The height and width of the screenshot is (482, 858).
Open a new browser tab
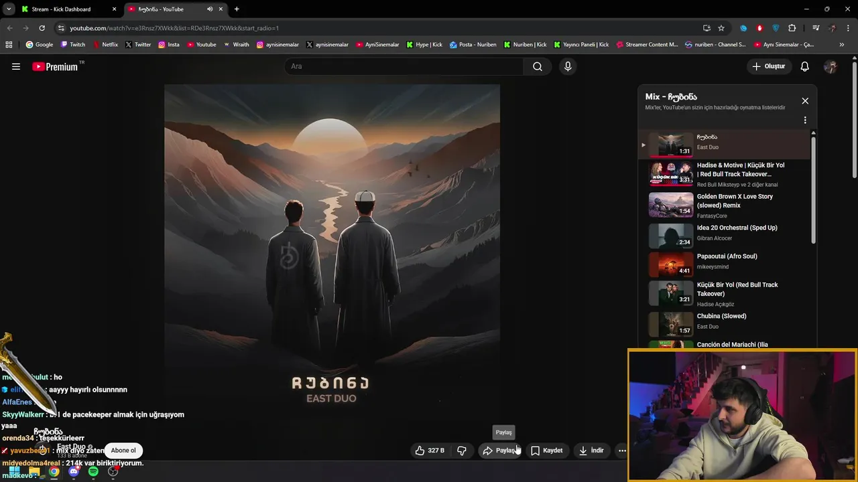[237, 9]
